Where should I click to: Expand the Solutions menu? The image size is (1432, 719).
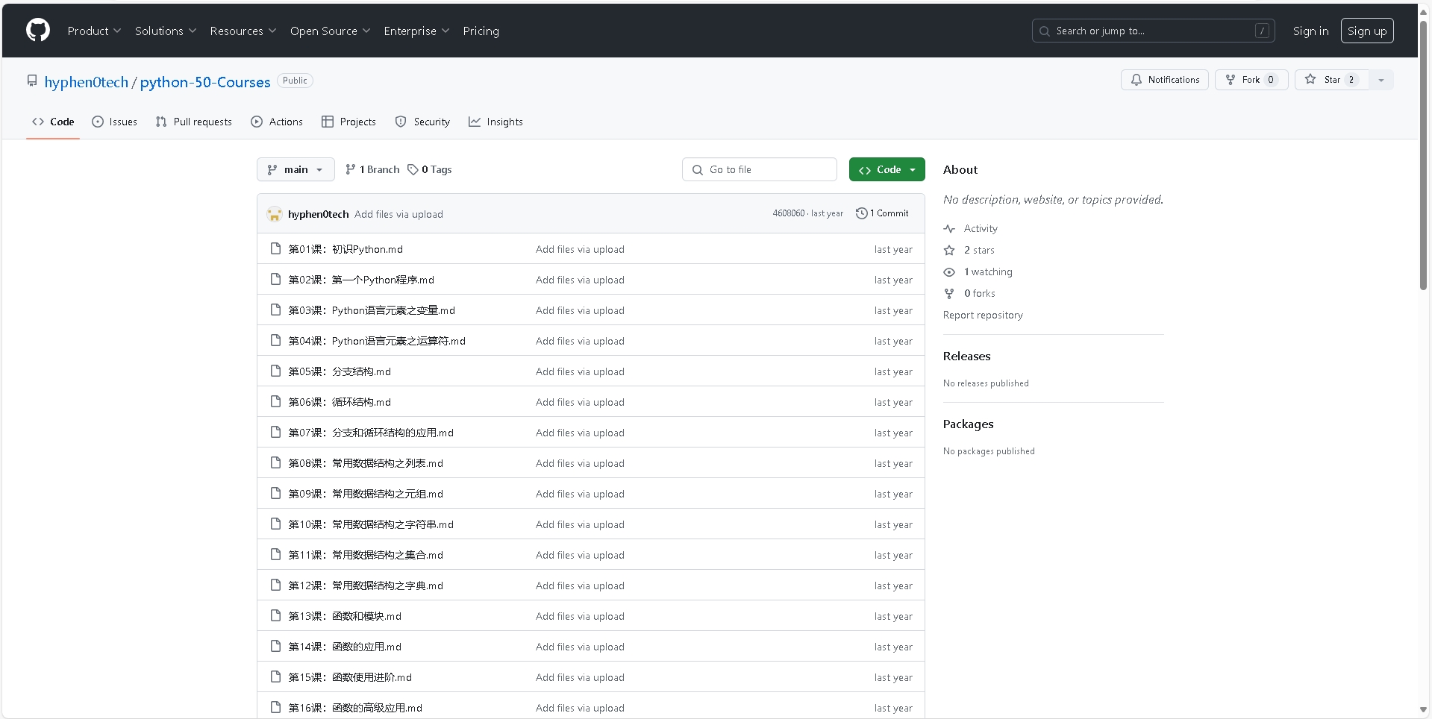166,31
